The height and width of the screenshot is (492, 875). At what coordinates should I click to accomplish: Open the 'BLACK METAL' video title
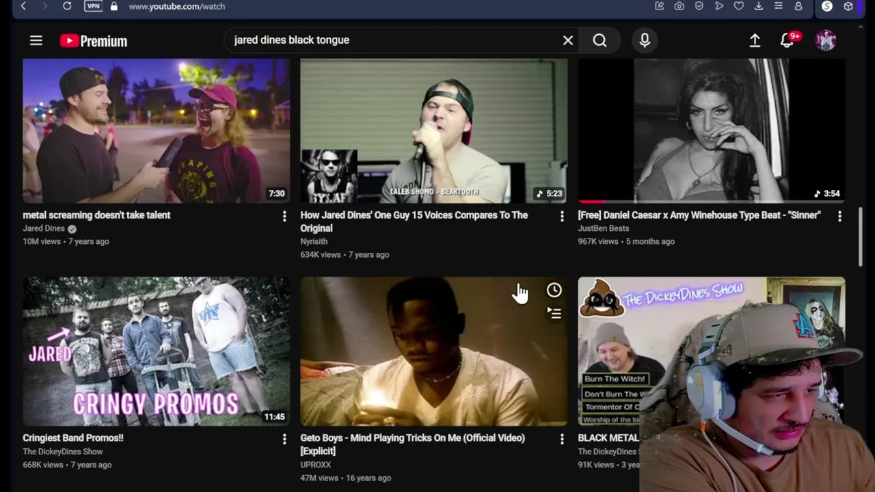(608, 437)
